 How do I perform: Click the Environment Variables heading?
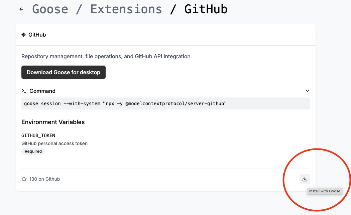point(53,122)
